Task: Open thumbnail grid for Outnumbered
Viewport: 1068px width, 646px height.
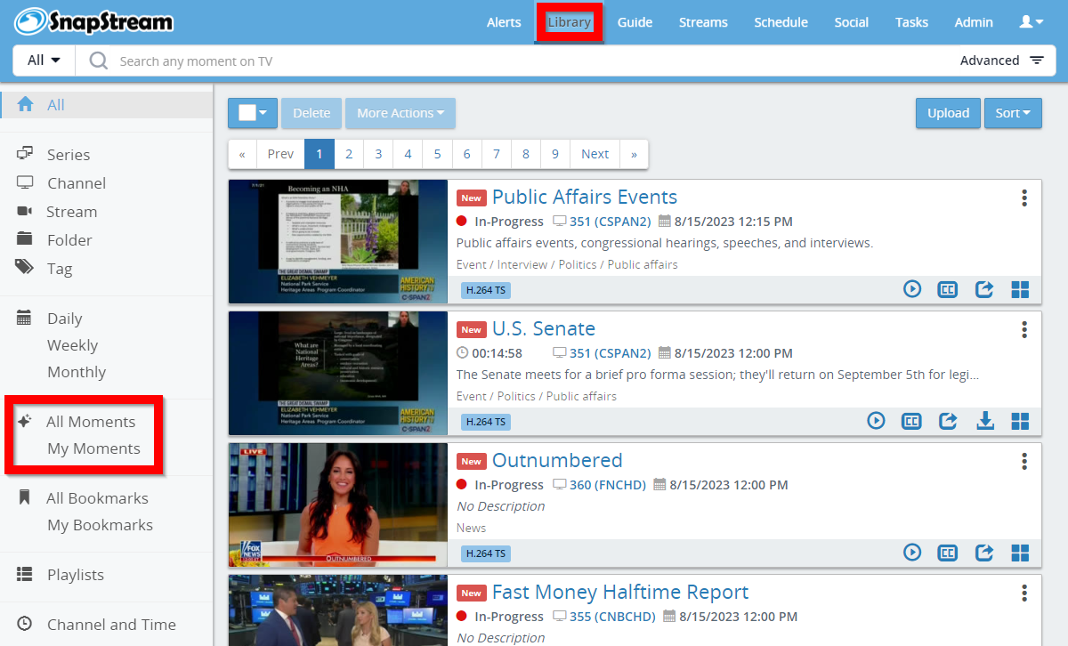Action: [x=1020, y=553]
